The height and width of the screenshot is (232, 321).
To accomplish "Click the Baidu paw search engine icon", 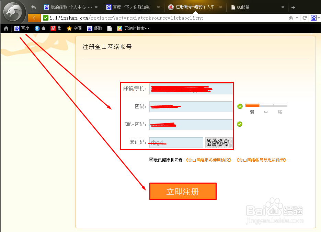I will [x=314, y=18].
